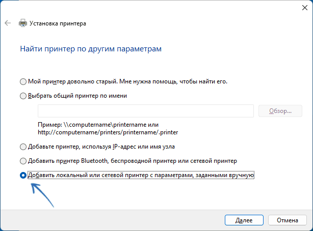Select the 'Мой принтер довольно старый' radio button
This screenshot has width=313, height=231.
click(x=23, y=82)
